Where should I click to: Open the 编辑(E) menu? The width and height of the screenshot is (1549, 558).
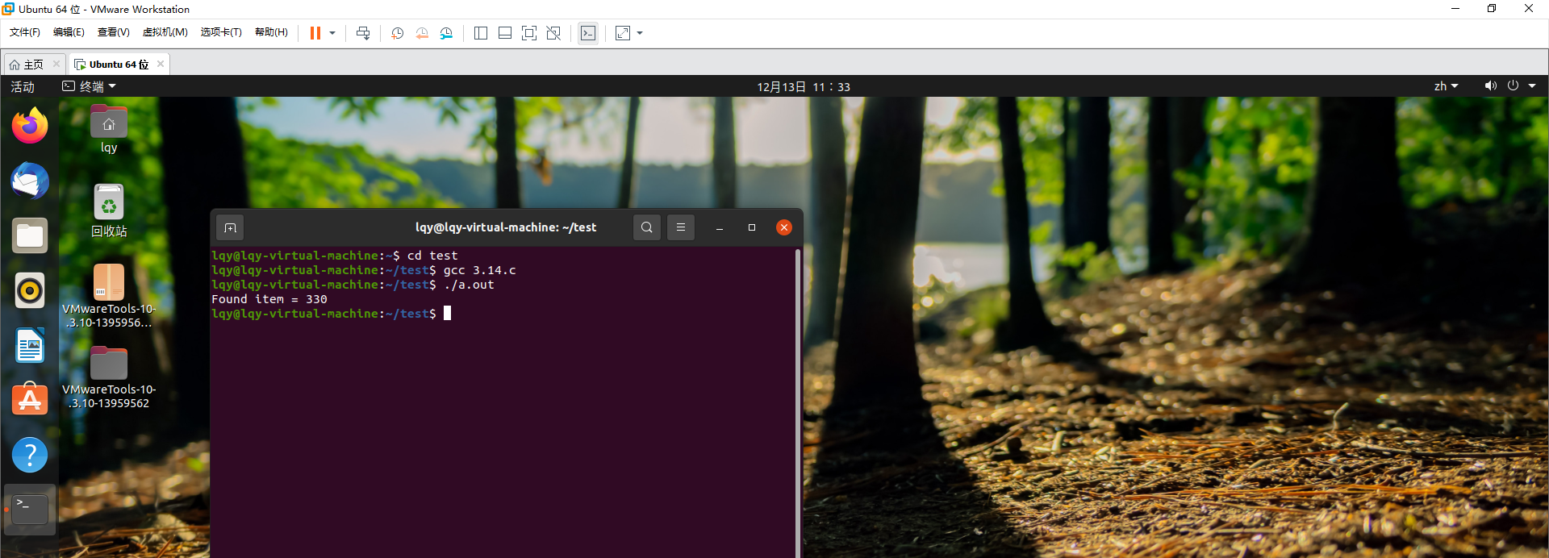(x=69, y=32)
